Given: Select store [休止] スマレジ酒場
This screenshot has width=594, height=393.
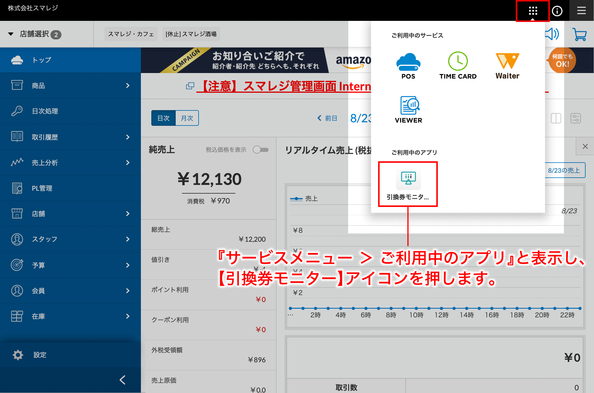Looking at the screenshot, I should click(x=191, y=34).
